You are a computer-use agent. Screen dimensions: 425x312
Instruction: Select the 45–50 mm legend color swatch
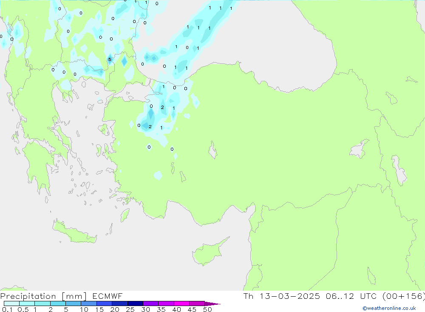pos(197,303)
